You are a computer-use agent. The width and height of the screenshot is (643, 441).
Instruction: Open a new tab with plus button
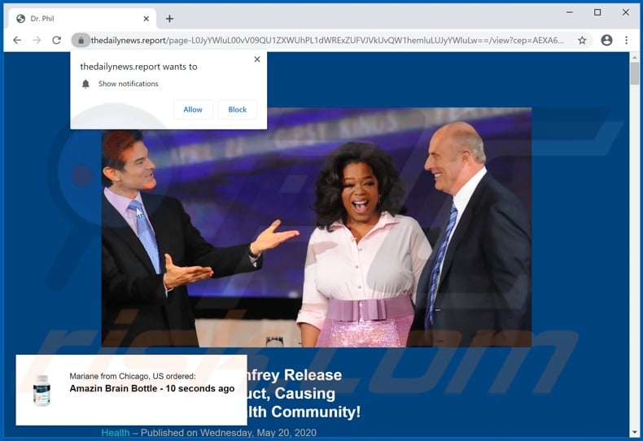coord(169,19)
